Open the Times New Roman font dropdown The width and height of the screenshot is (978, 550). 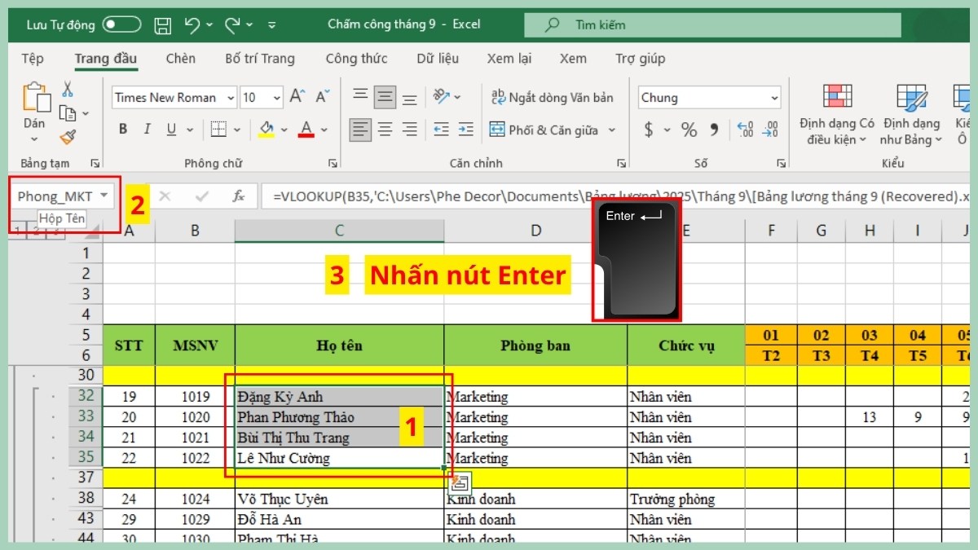click(x=231, y=97)
